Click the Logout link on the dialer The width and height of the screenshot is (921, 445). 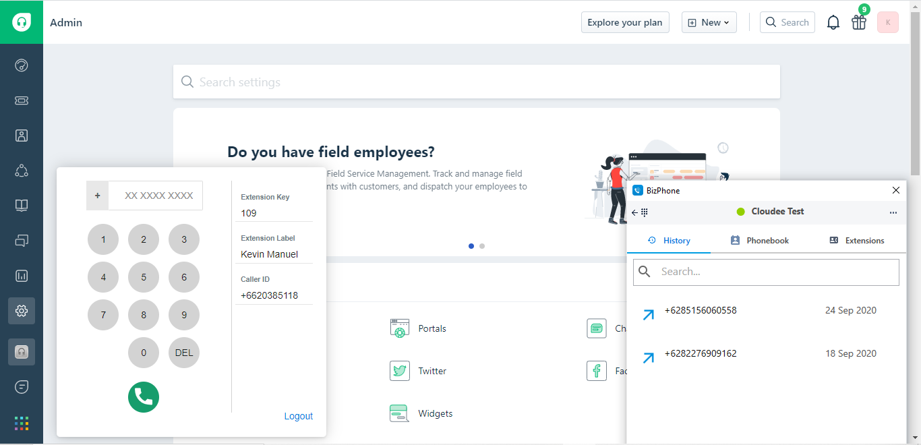tap(298, 416)
